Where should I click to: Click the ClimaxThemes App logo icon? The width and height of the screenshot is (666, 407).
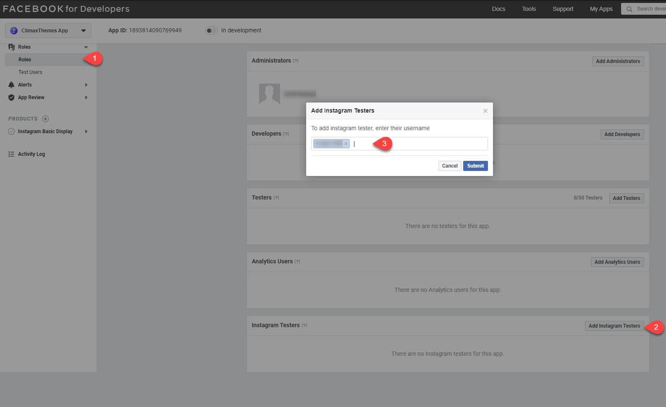14,31
